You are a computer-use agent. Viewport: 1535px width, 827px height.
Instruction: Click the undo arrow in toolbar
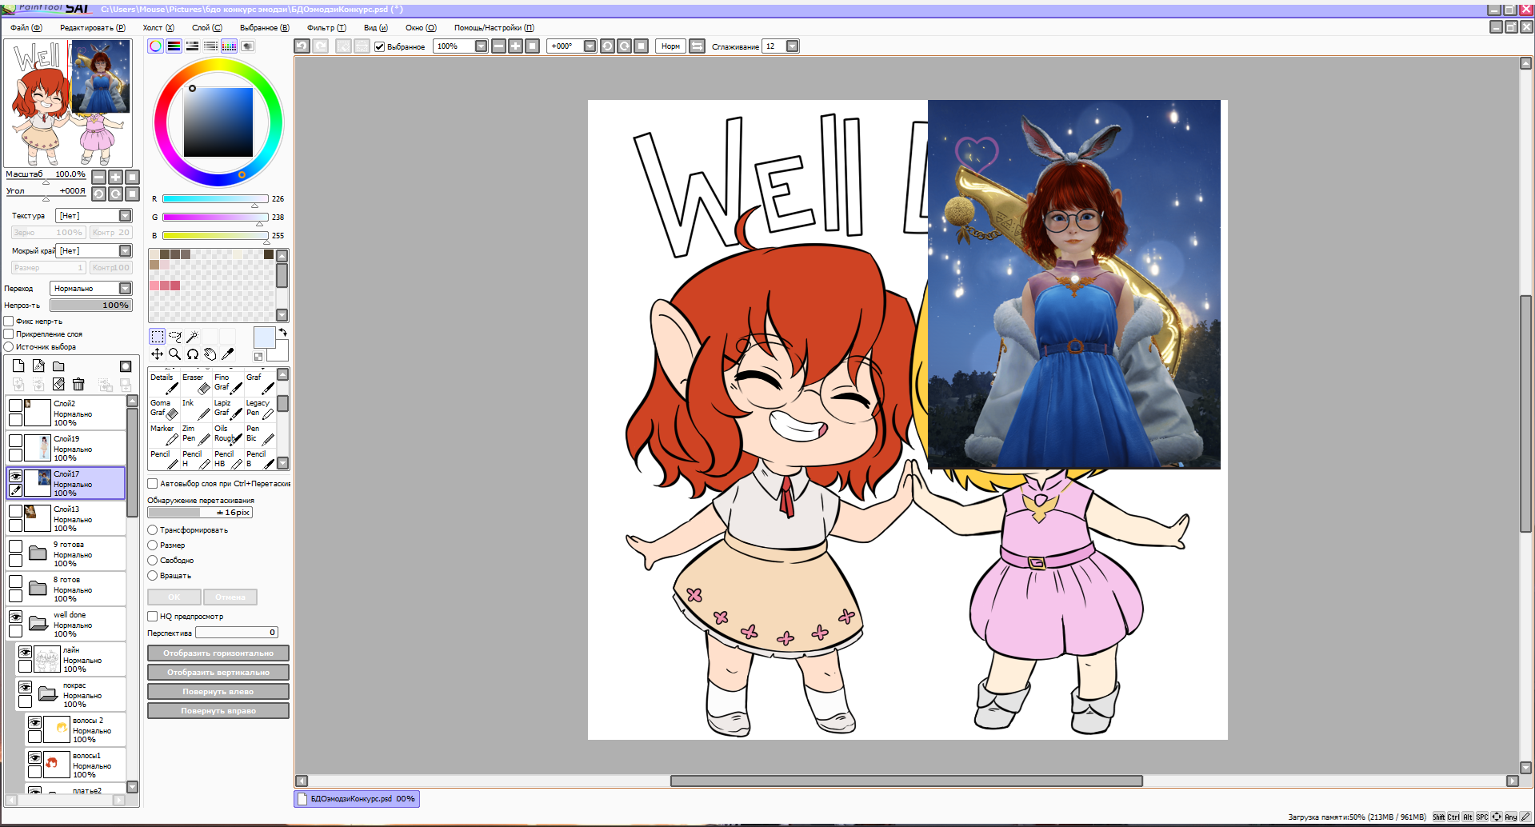coord(302,46)
